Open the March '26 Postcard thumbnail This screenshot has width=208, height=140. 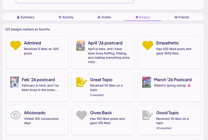point(147,82)
